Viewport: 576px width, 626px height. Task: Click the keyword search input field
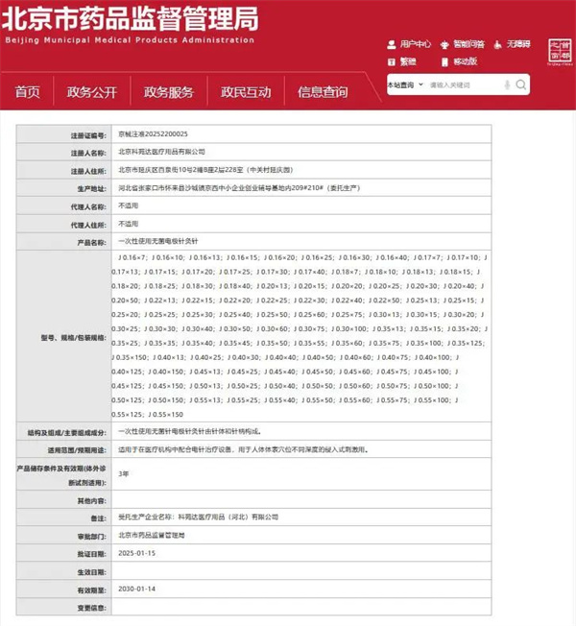point(461,84)
